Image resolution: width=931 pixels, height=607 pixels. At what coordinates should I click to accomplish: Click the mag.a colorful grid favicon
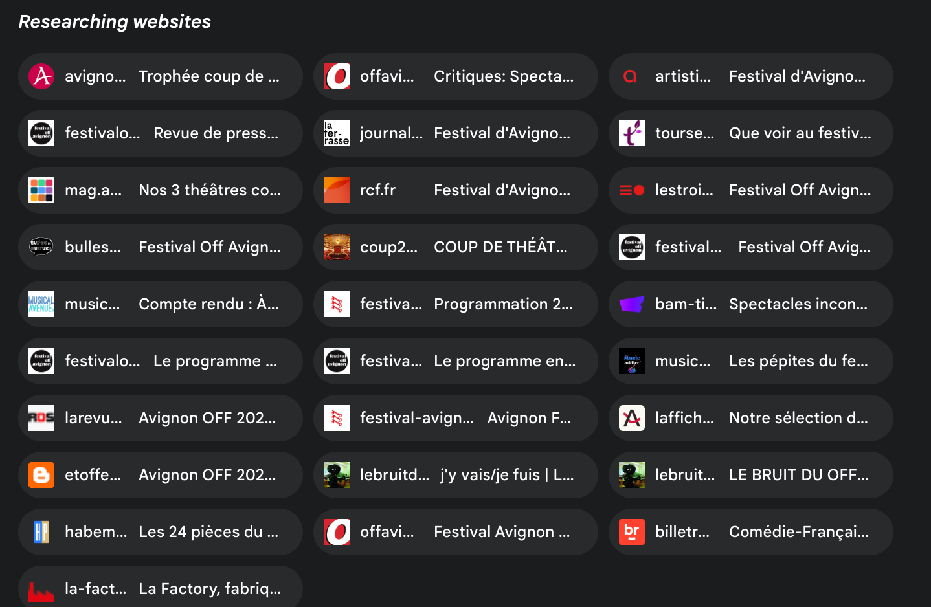point(41,190)
